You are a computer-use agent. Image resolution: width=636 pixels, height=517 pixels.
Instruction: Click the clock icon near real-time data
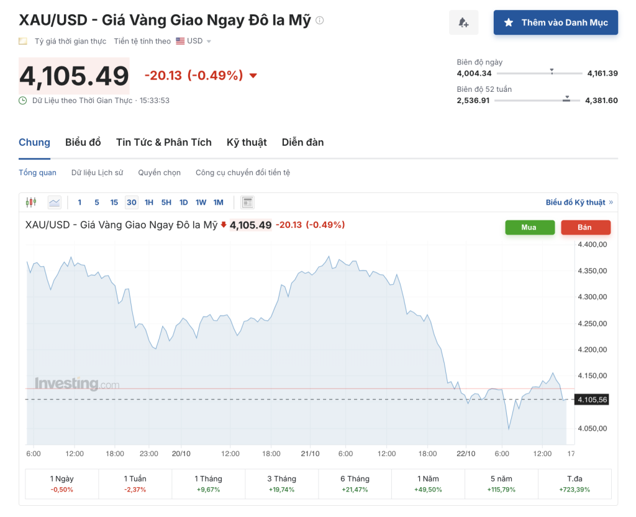pyautogui.click(x=23, y=101)
